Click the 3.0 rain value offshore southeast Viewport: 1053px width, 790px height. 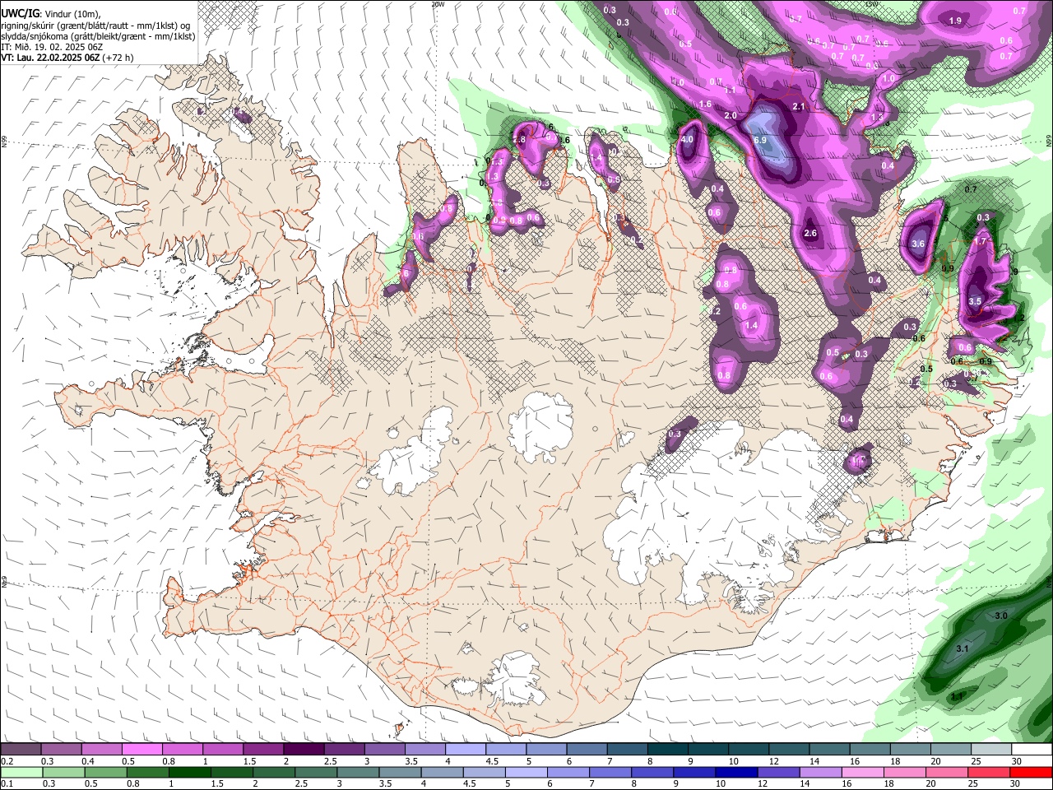point(1001,616)
